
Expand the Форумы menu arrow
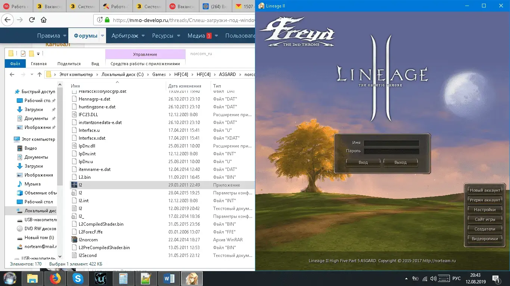(x=102, y=36)
